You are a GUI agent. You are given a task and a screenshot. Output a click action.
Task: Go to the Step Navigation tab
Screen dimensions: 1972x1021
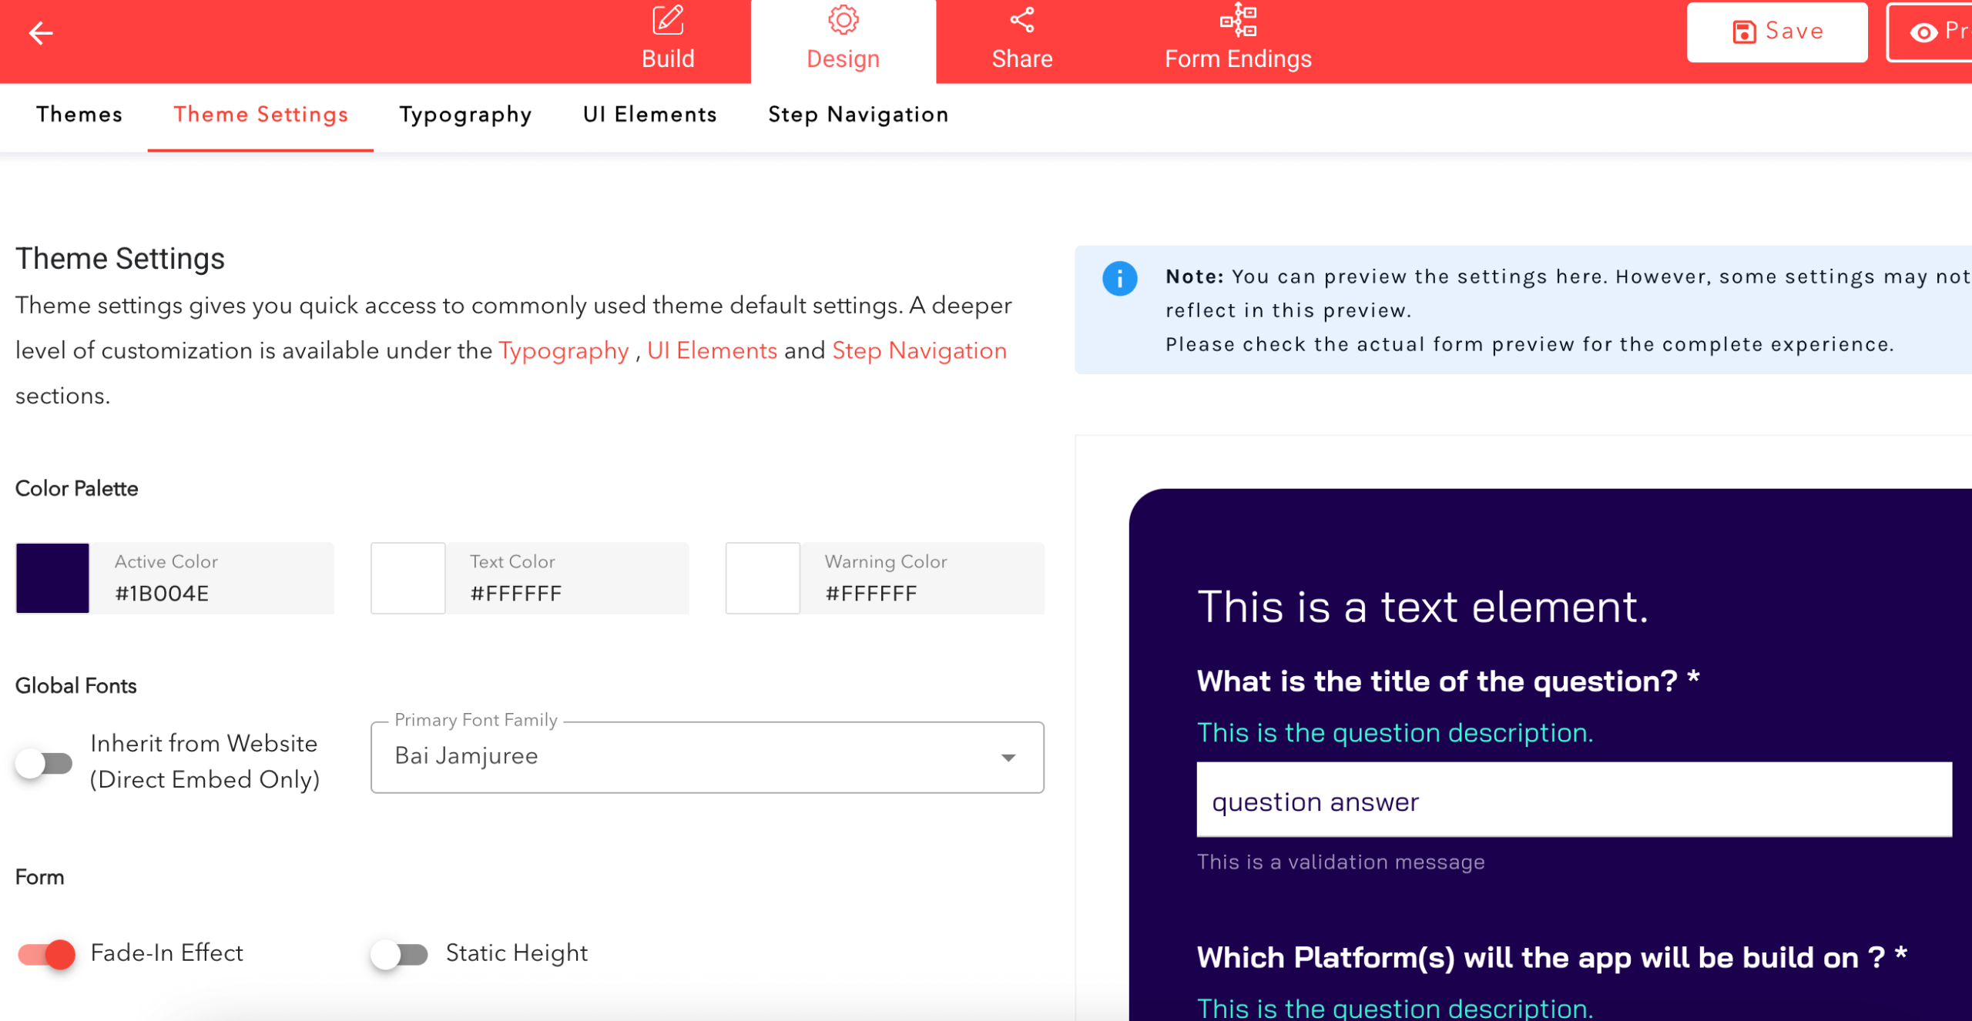coord(858,115)
